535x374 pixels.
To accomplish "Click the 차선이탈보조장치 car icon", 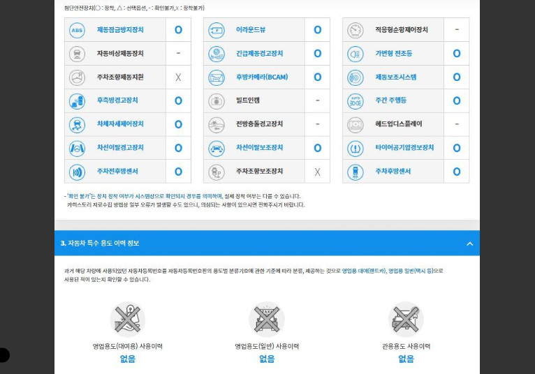I will (x=217, y=149).
